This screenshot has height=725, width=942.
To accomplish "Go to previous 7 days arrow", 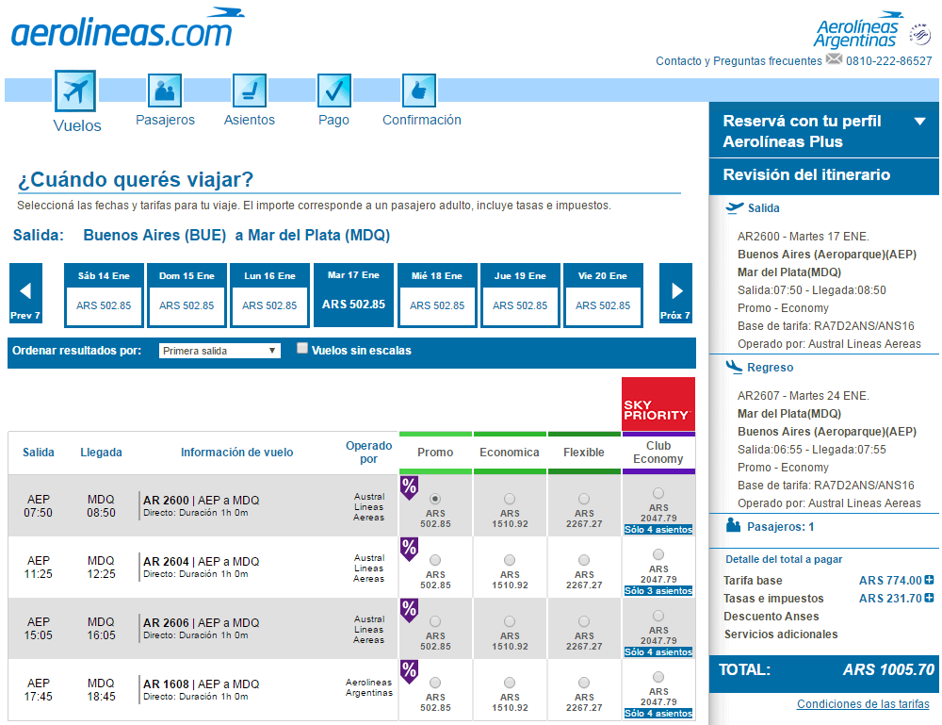I will (25, 293).
